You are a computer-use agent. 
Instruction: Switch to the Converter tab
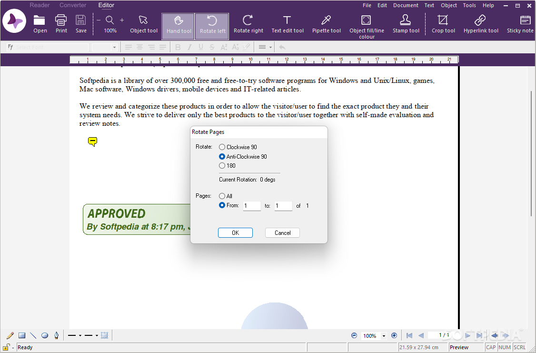(73, 5)
